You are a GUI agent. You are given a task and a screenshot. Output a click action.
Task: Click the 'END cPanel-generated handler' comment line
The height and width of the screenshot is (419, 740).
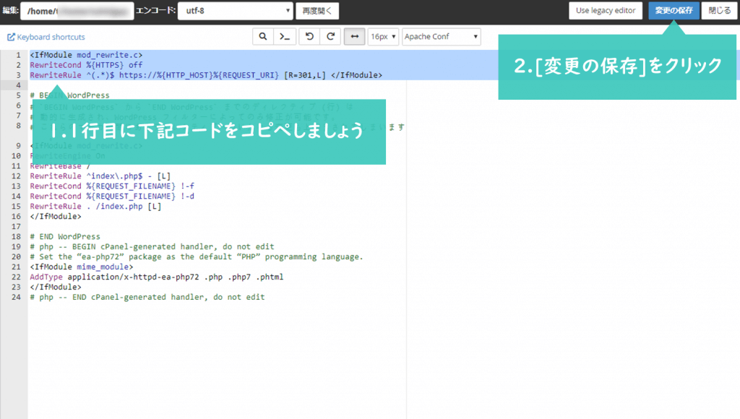147,297
